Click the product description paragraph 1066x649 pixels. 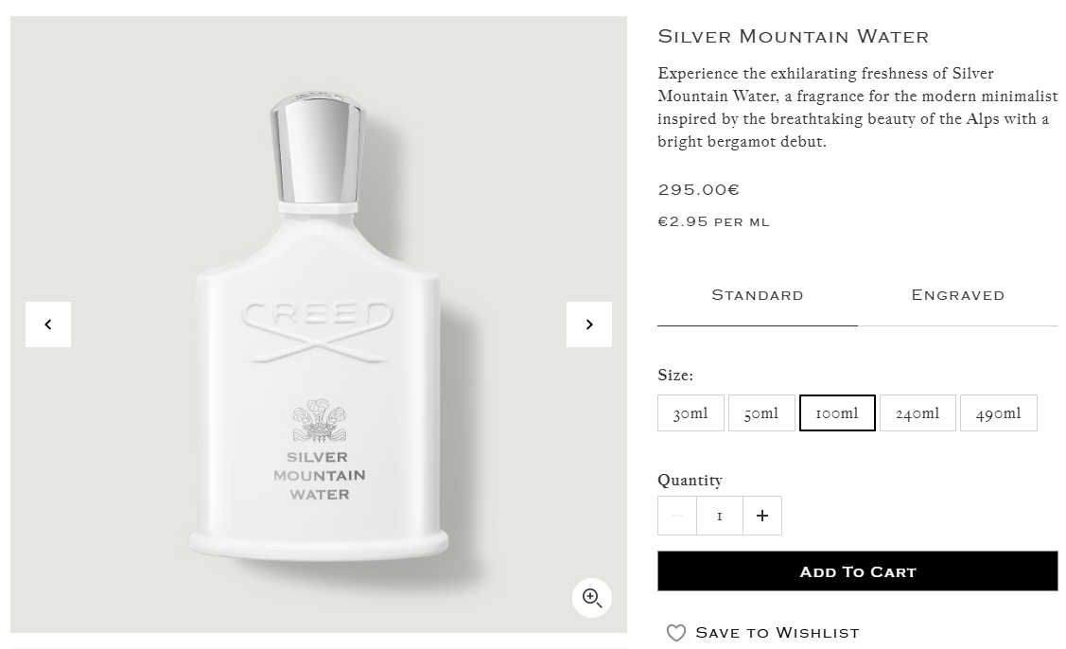[857, 108]
